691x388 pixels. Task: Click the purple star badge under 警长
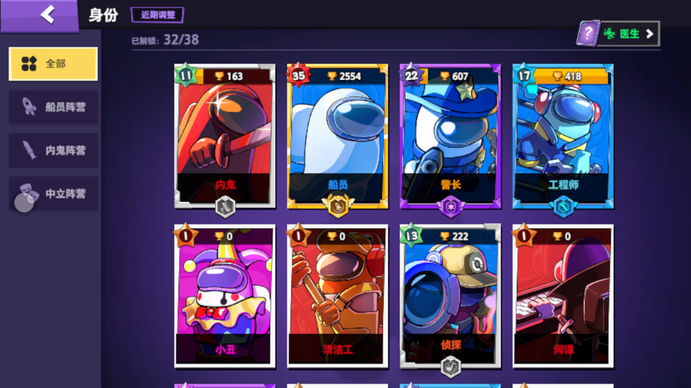pos(451,207)
